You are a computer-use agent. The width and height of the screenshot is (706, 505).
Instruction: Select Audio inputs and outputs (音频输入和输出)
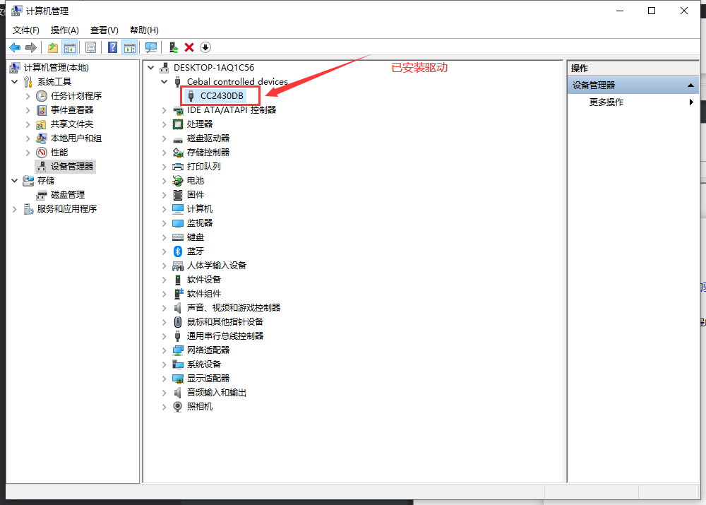click(217, 393)
